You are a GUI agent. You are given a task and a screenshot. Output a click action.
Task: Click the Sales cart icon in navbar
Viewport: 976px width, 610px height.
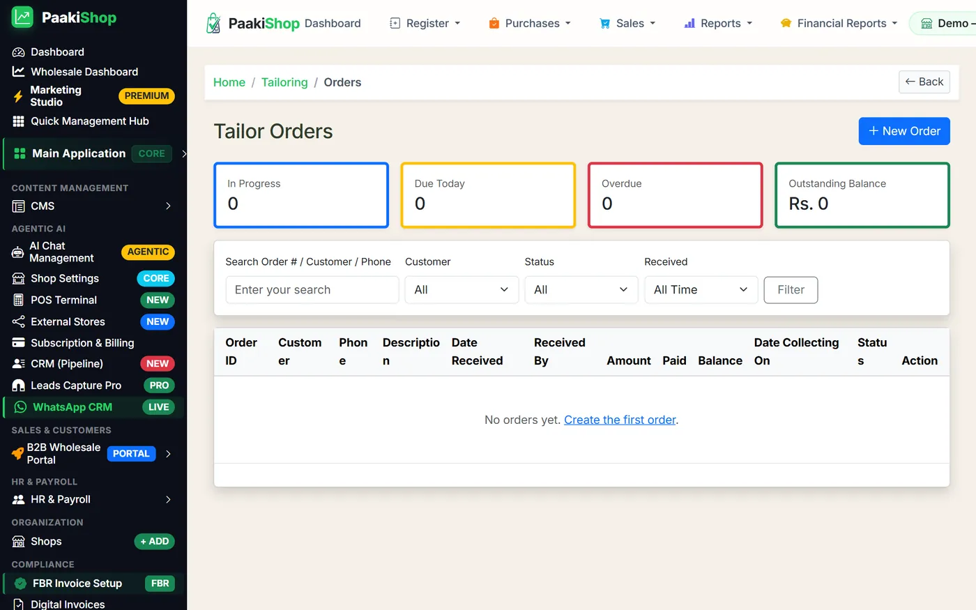pos(604,24)
